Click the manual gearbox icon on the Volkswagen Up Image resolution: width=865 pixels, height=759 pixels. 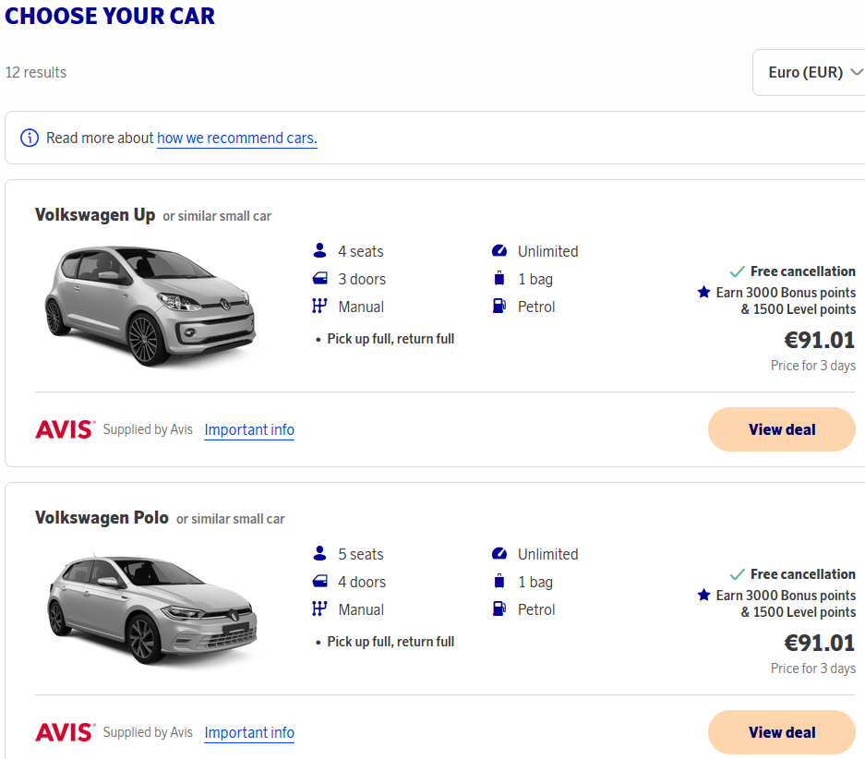pyautogui.click(x=319, y=307)
